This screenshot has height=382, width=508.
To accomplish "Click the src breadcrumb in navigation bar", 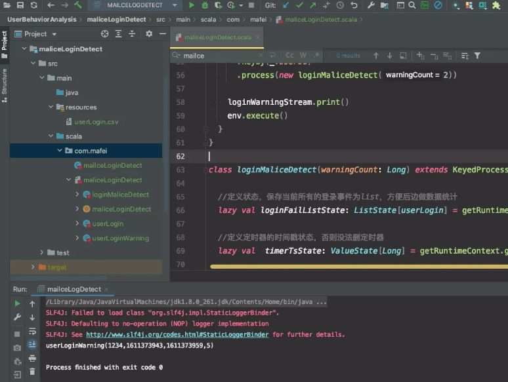I will pyautogui.click(x=161, y=20).
